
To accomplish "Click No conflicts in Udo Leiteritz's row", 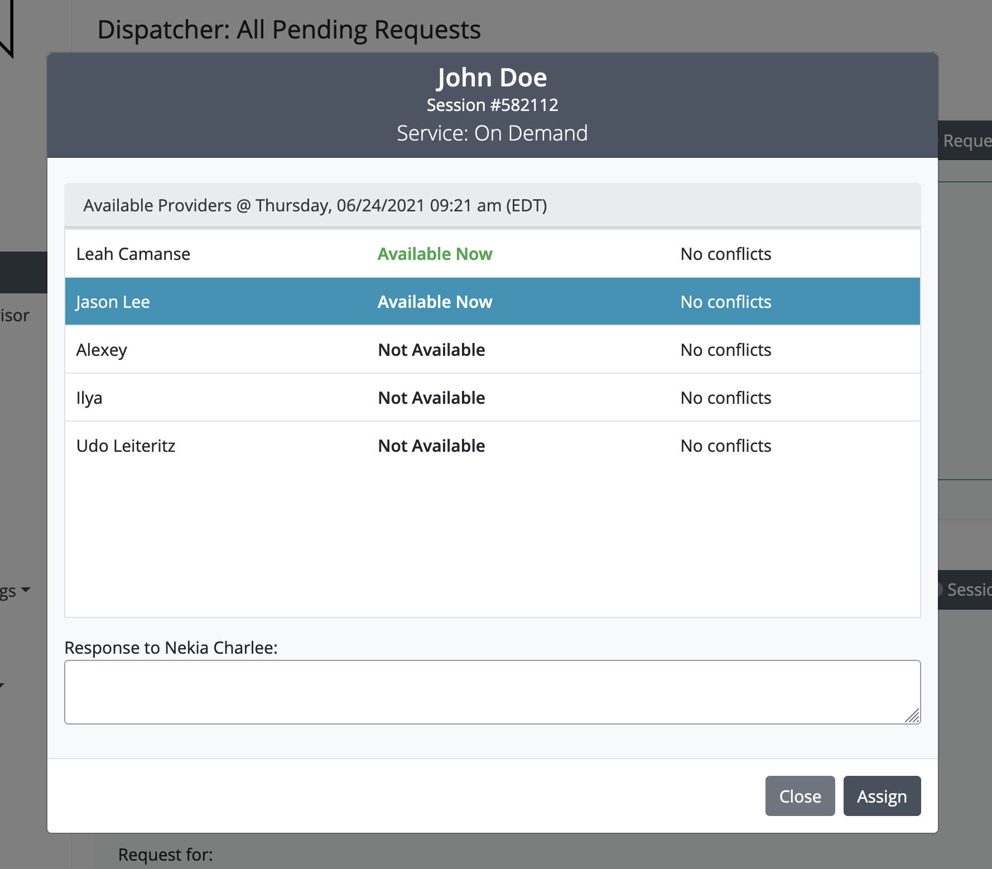I will pos(725,446).
